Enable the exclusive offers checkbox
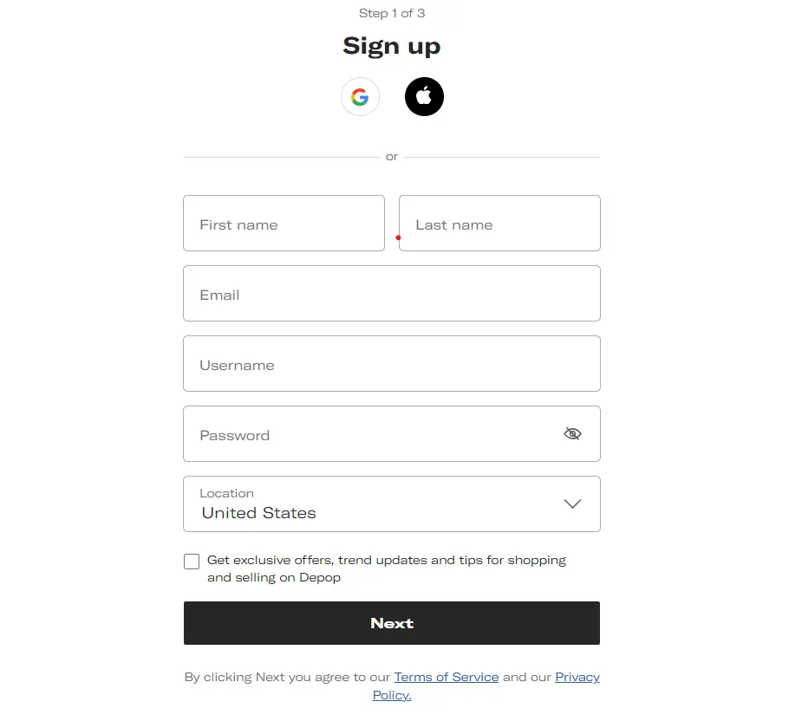The image size is (802, 708). 192,562
